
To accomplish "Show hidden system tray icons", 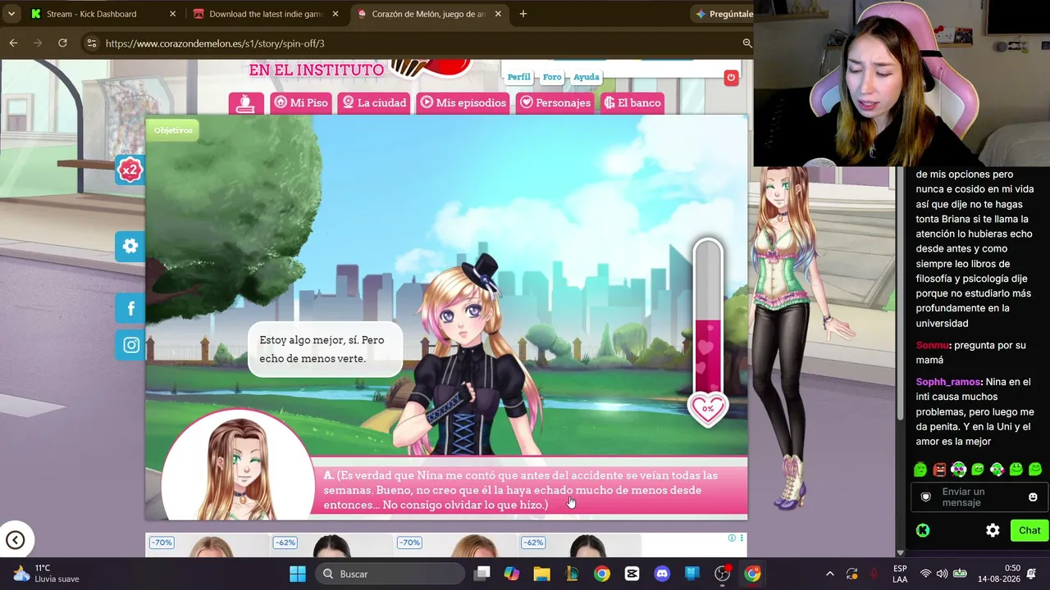I will (x=829, y=574).
